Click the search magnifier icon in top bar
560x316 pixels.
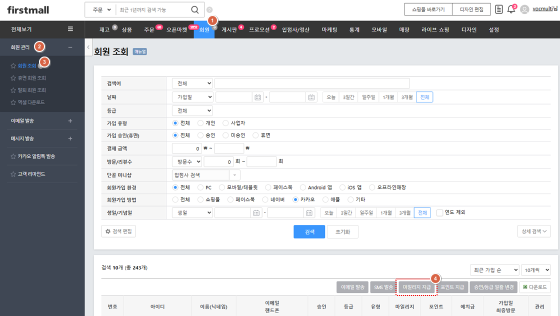tap(194, 9)
